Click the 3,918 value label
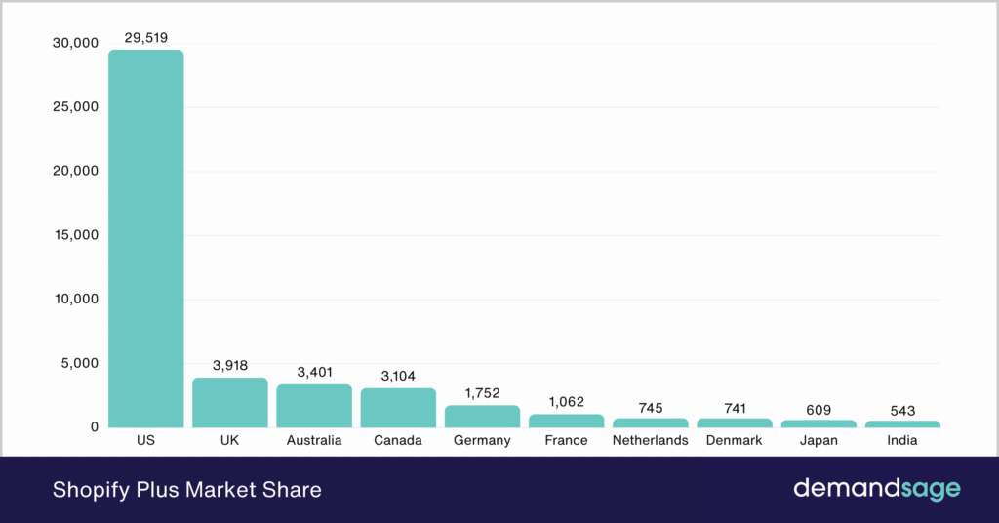The height and width of the screenshot is (523, 999). (230, 366)
